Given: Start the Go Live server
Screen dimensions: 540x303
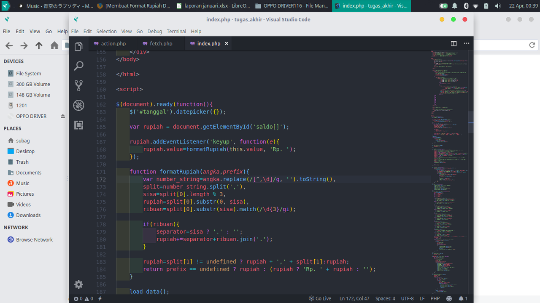Looking at the screenshot, I should pos(320,298).
